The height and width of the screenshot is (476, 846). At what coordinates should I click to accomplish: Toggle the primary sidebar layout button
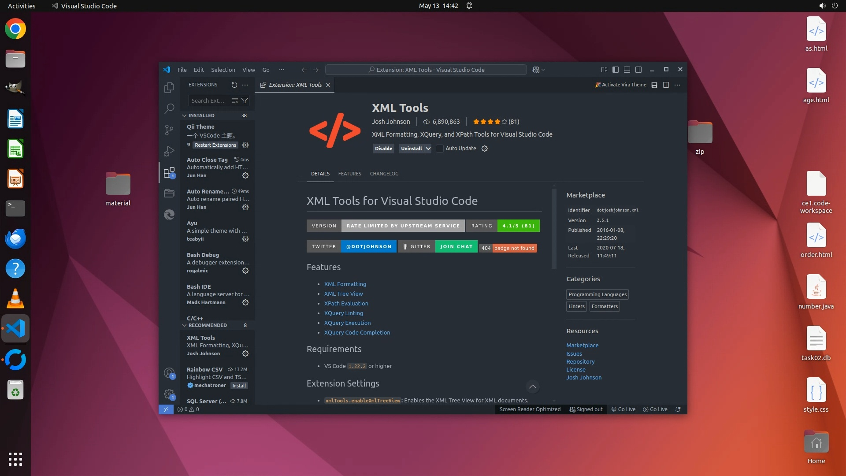coord(616,70)
